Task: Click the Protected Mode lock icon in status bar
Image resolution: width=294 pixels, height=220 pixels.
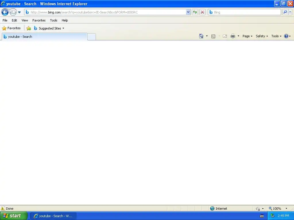Action: 258,209
